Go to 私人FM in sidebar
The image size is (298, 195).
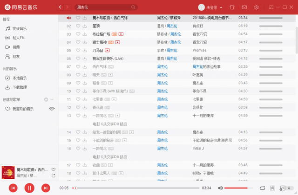tap(19, 38)
